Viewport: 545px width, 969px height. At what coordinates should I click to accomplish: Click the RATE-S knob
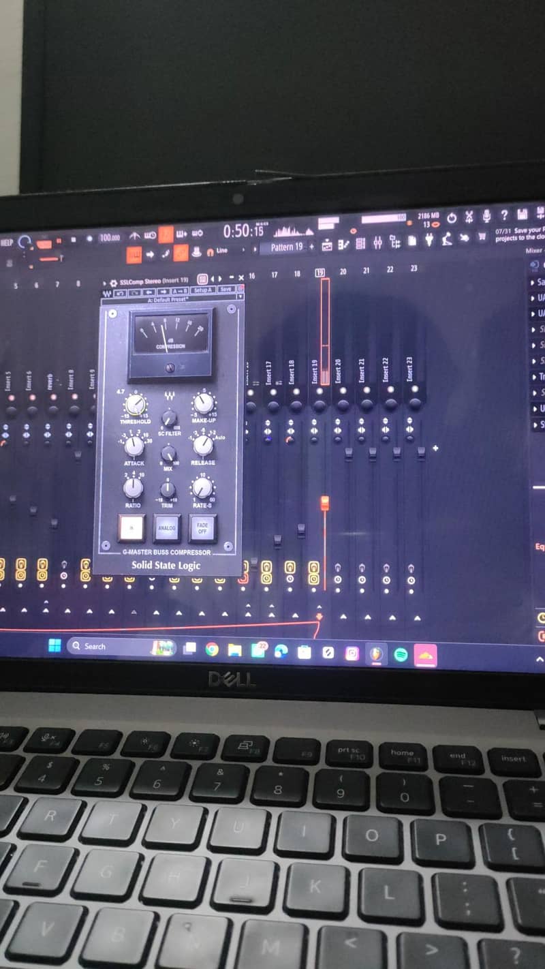[x=202, y=488]
